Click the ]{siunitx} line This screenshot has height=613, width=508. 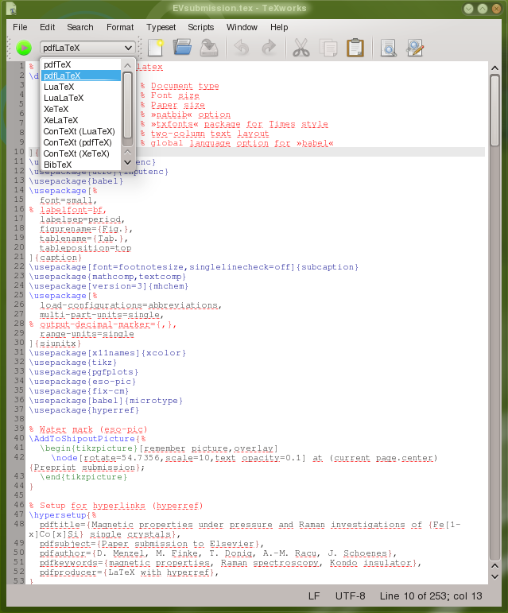click(55, 343)
